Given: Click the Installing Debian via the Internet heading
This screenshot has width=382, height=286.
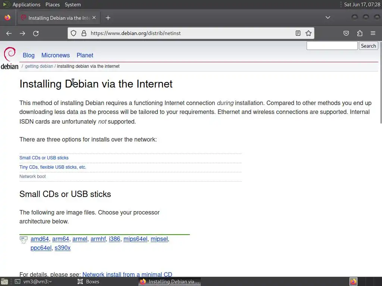Looking at the screenshot, I should (96, 84).
